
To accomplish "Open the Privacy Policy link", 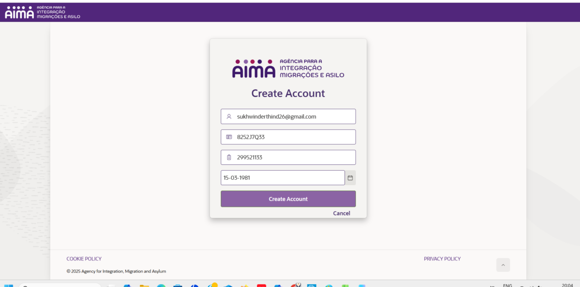I will [x=442, y=259].
